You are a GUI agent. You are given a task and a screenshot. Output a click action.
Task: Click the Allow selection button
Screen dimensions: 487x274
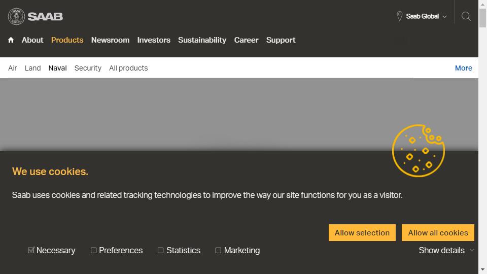tap(362, 233)
